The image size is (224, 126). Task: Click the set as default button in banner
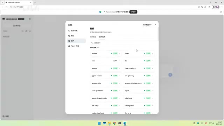[133, 12]
